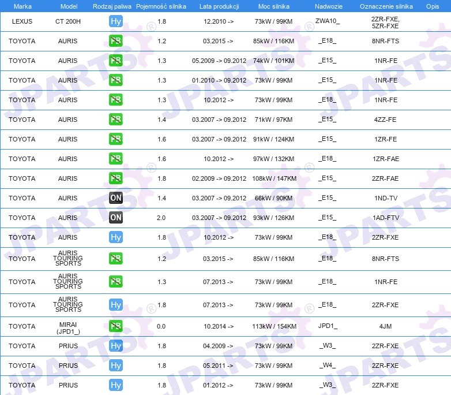Screen dimensions: 451x395
Task: Click the 02.2009 -> 09.2012 date cell
Action: coord(219,178)
